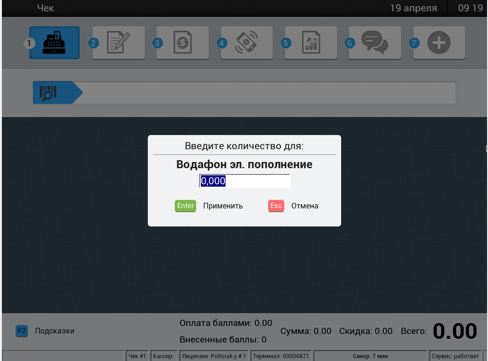This screenshot has height=361, width=488.
Task: Click the 'Терминал: 00006871' status entry
Action: [x=281, y=356]
